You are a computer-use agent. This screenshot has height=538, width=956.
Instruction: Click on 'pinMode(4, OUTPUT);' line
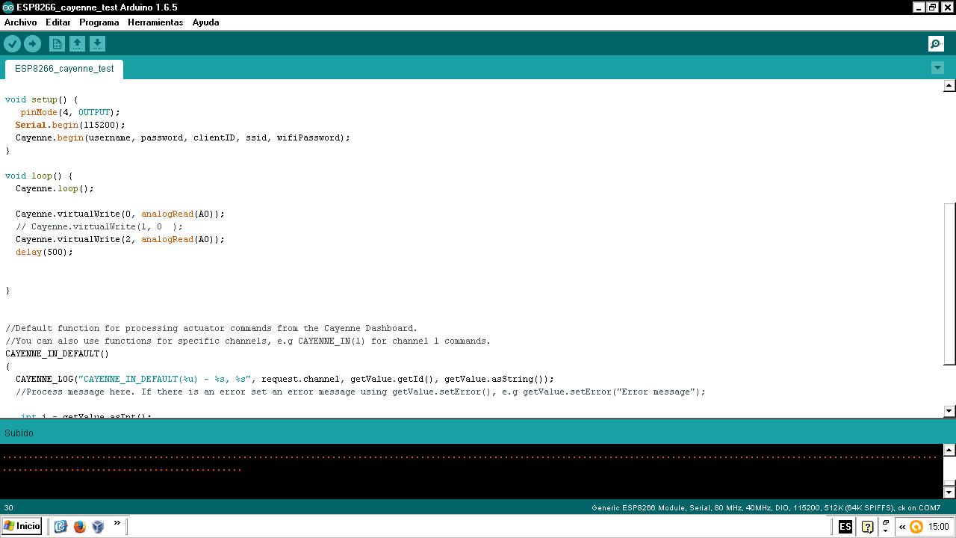pos(70,112)
